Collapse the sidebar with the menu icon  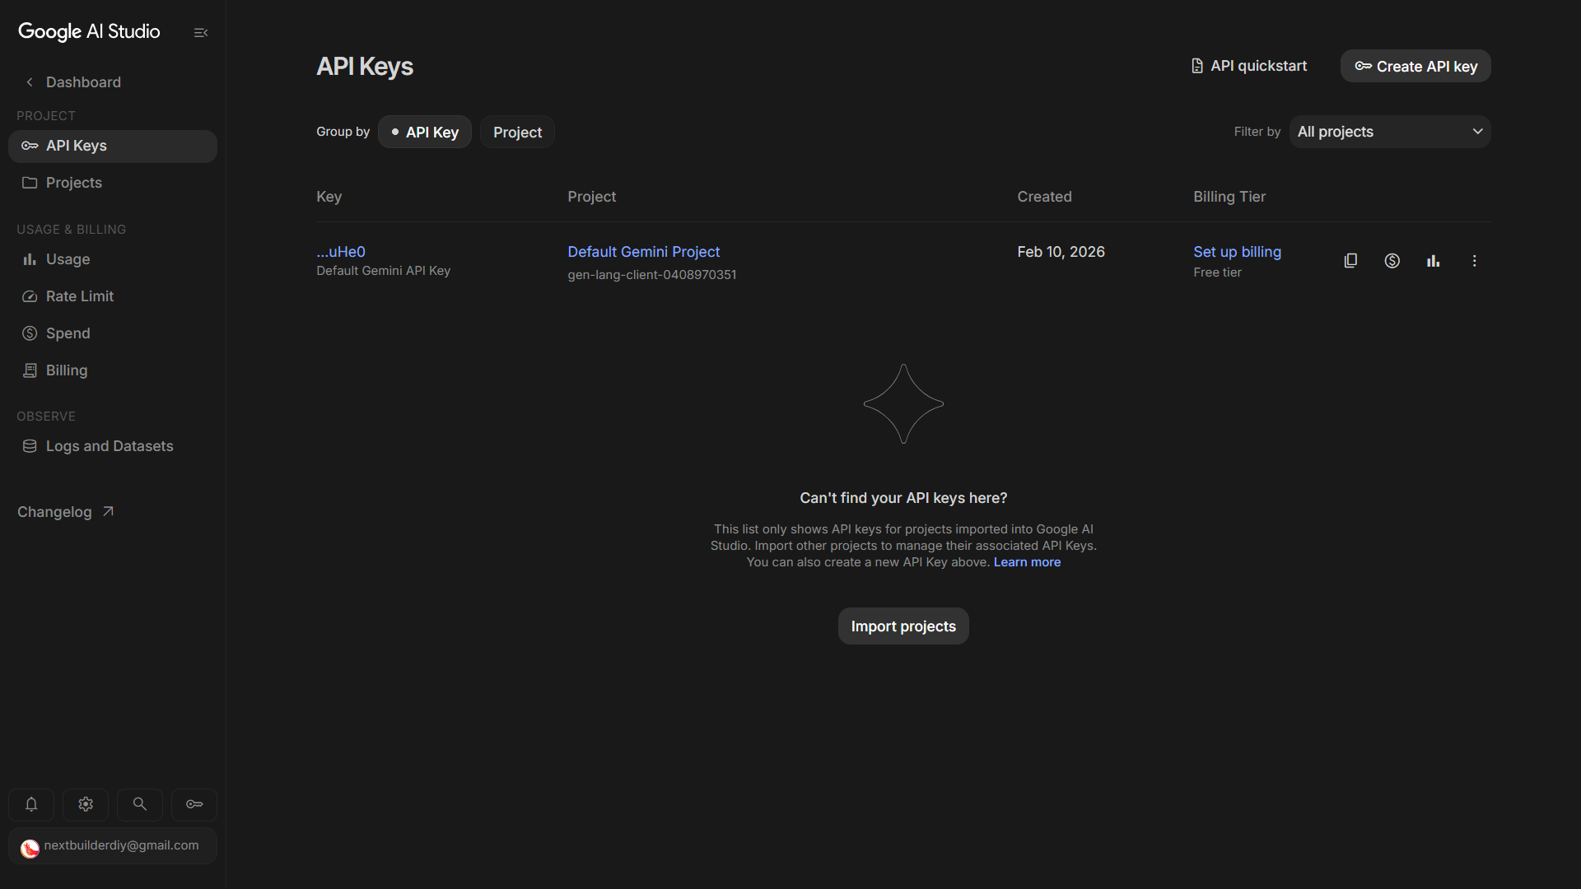(x=201, y=33)
